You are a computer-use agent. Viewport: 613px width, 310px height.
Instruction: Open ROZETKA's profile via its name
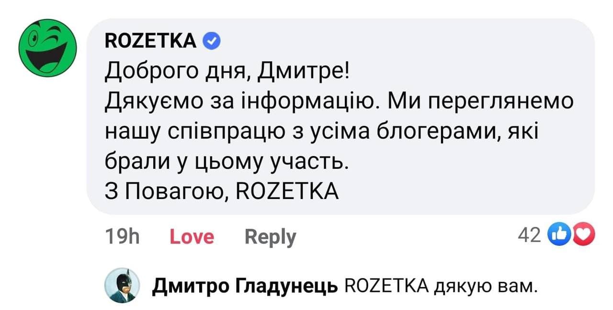click(x=150, y=40)
